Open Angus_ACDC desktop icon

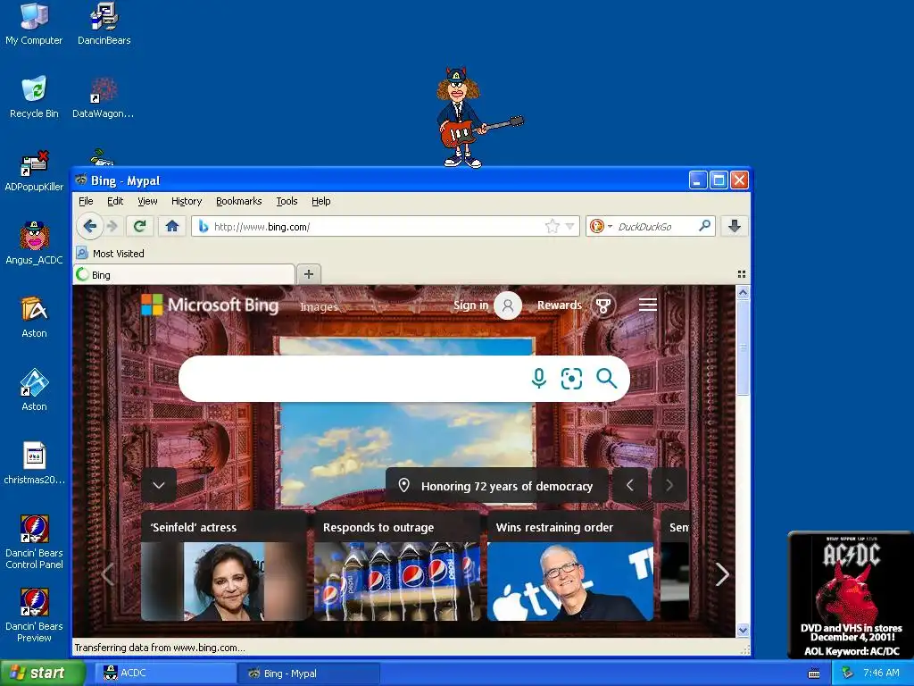34,243
